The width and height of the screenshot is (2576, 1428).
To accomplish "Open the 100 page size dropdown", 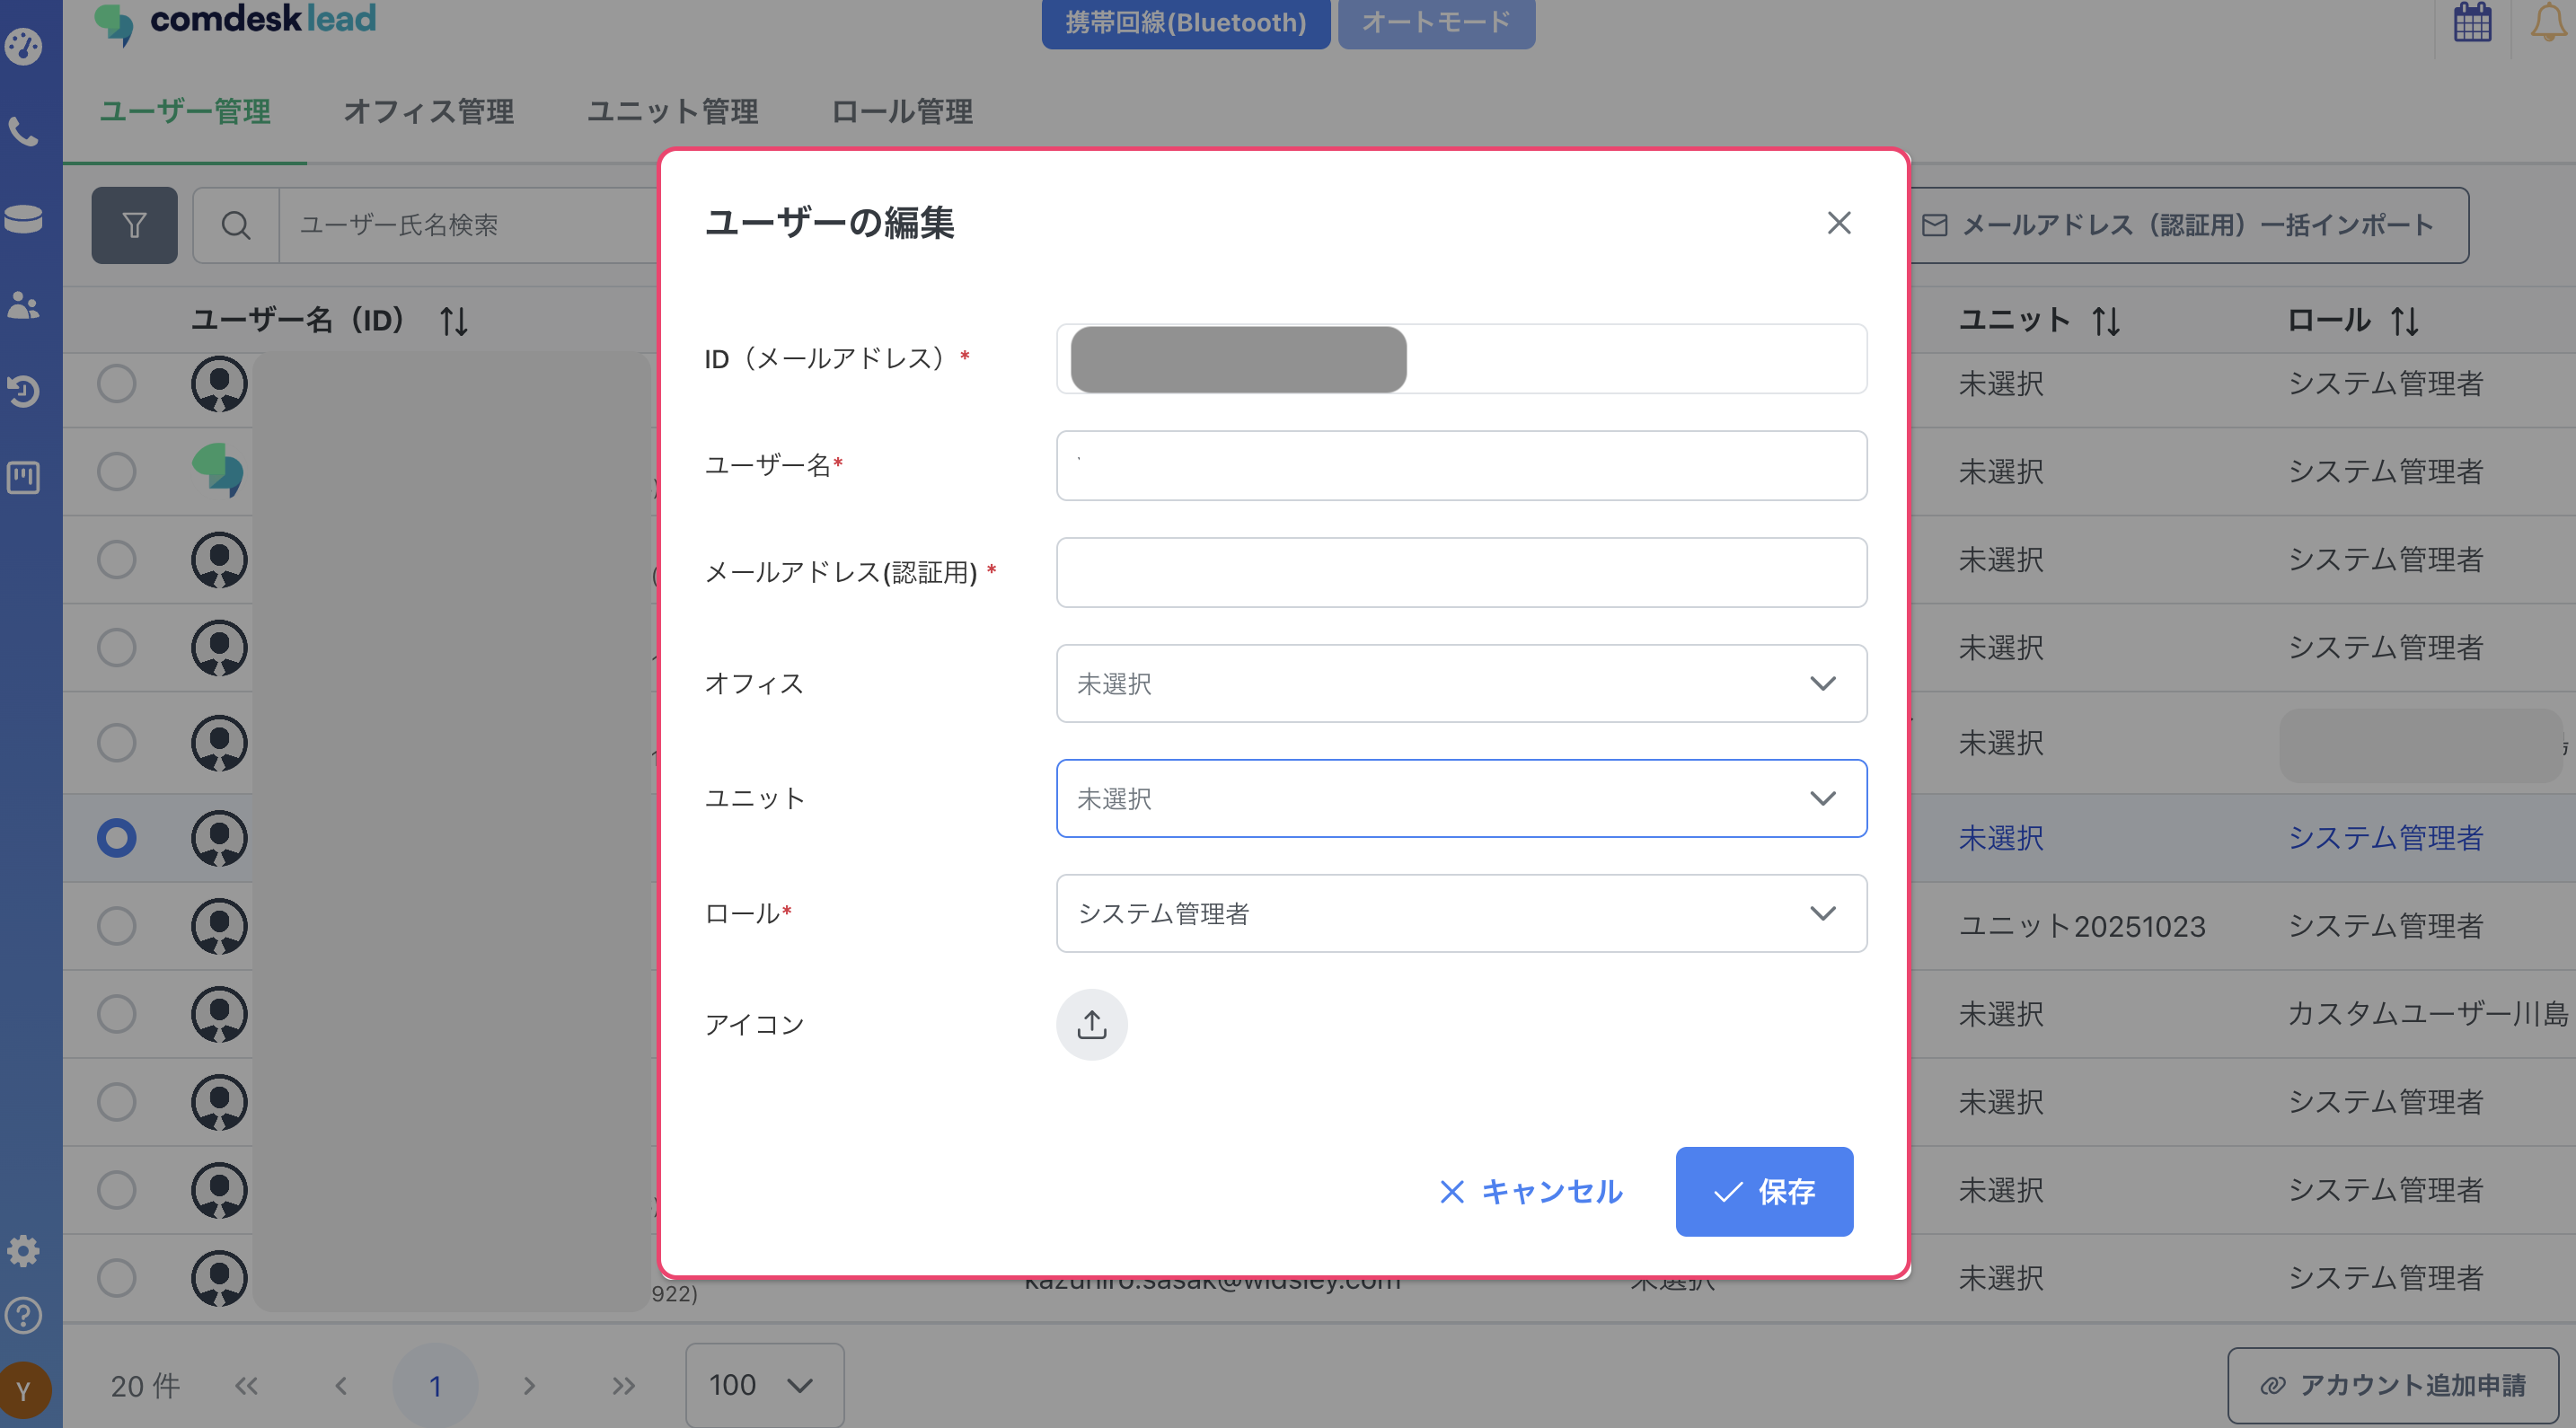I will point(765,1385).
